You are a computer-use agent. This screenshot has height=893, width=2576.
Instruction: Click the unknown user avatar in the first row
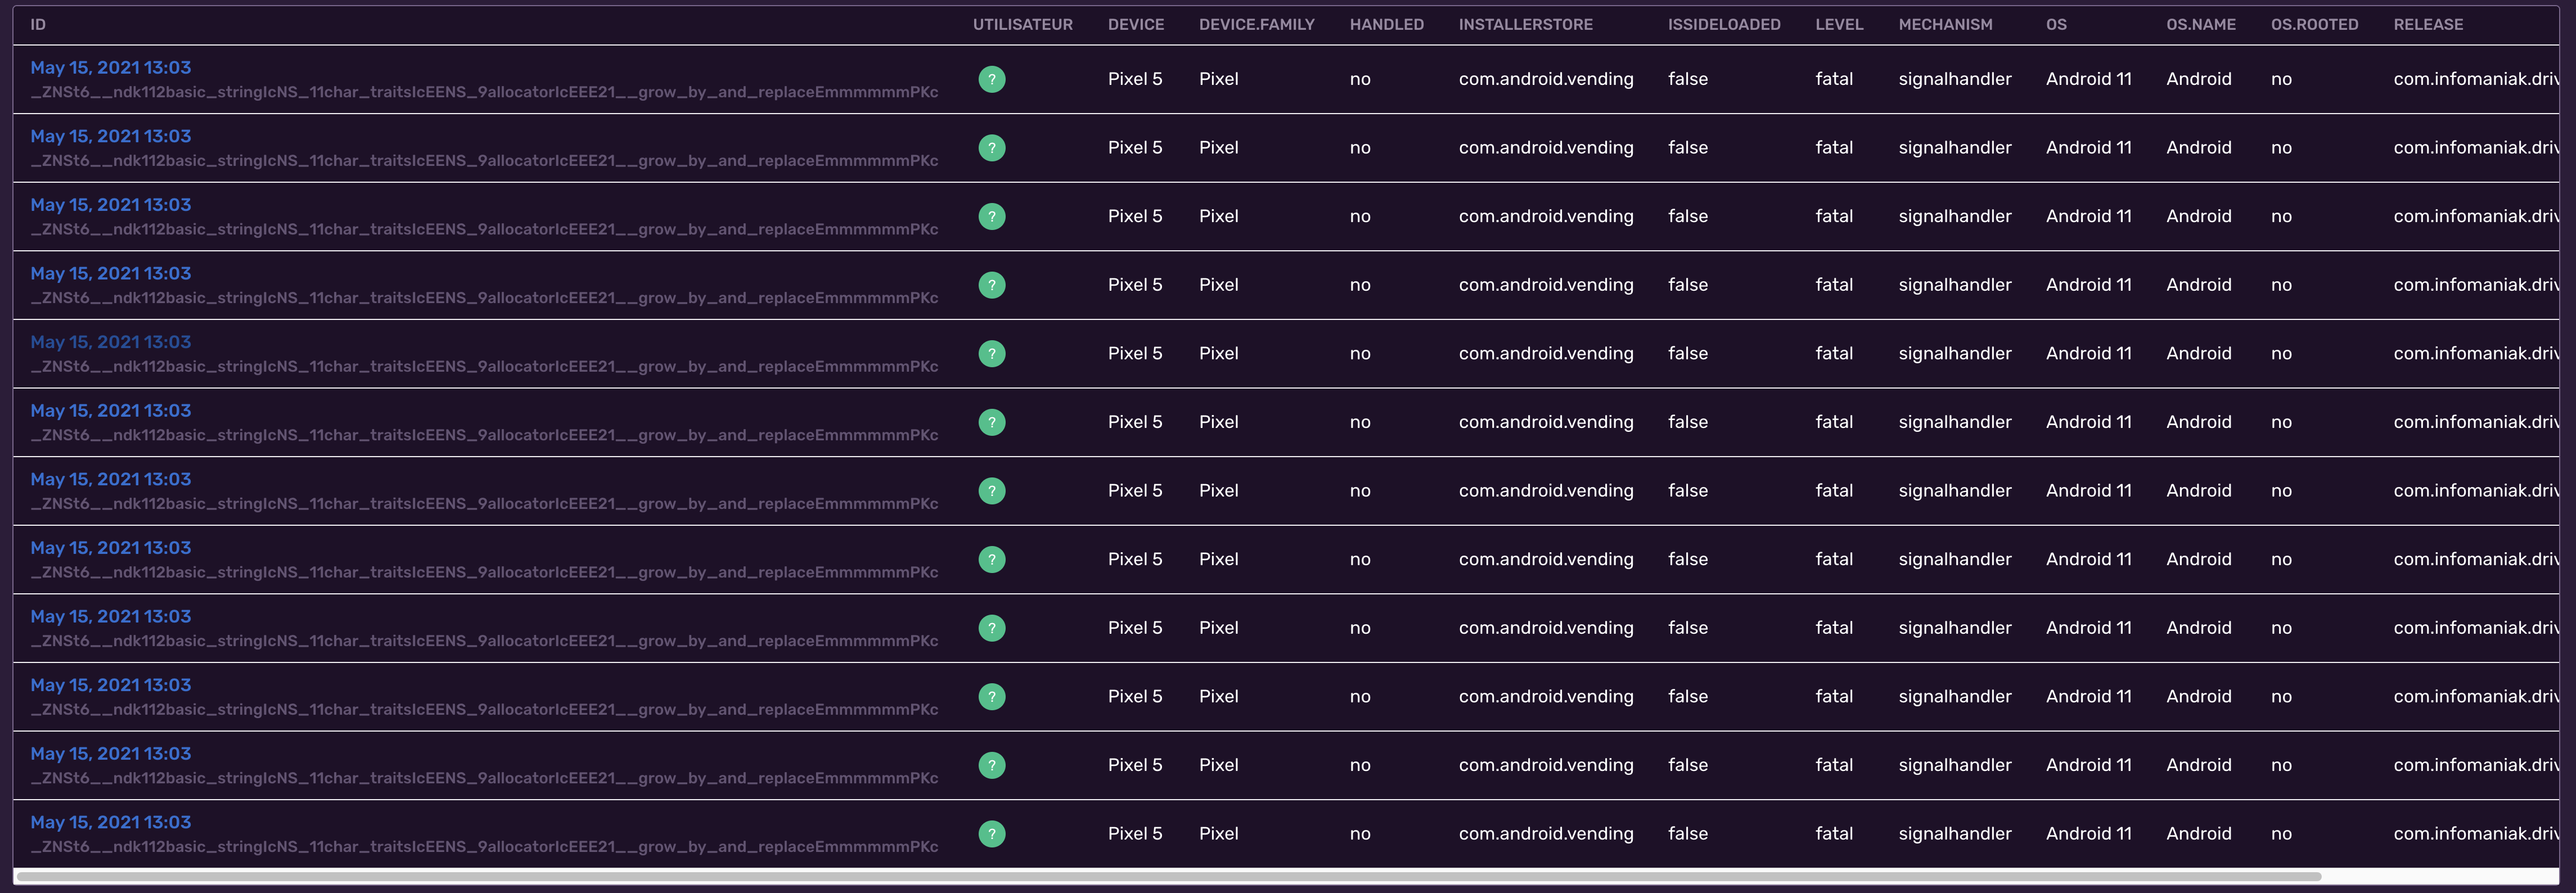(991, 79)
